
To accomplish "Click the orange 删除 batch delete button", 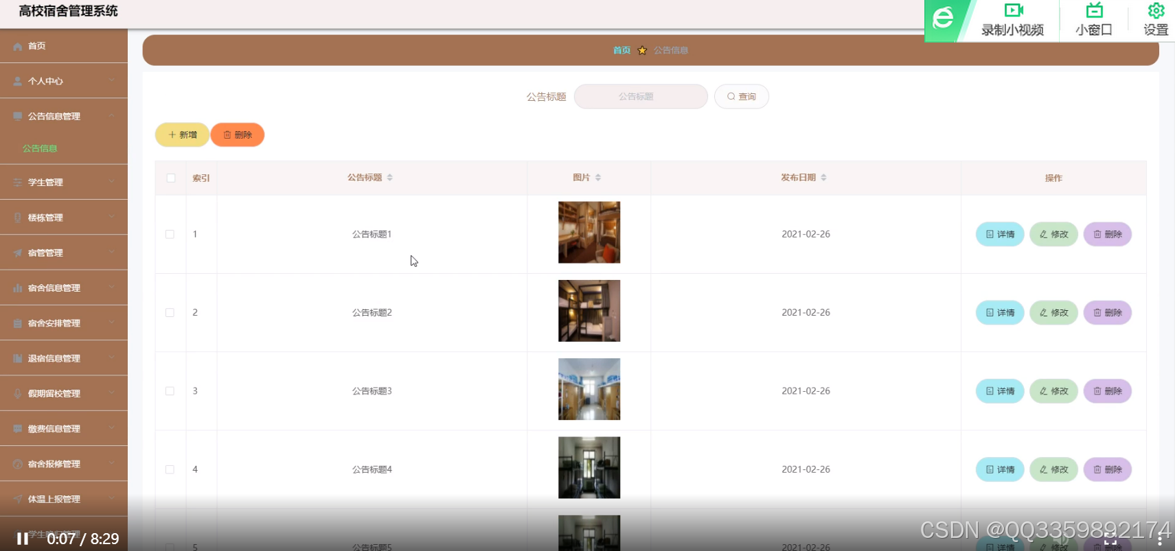I will [x=237, y=134].
